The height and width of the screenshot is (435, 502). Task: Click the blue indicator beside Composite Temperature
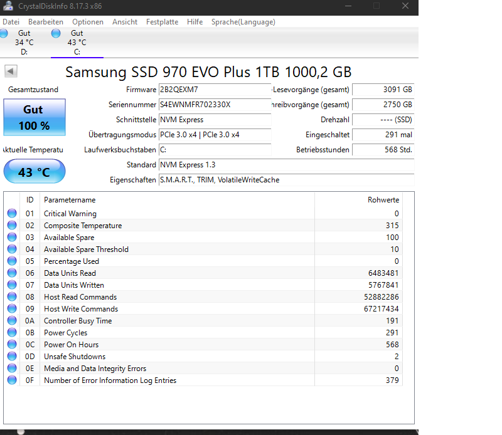tap(11, 225)
